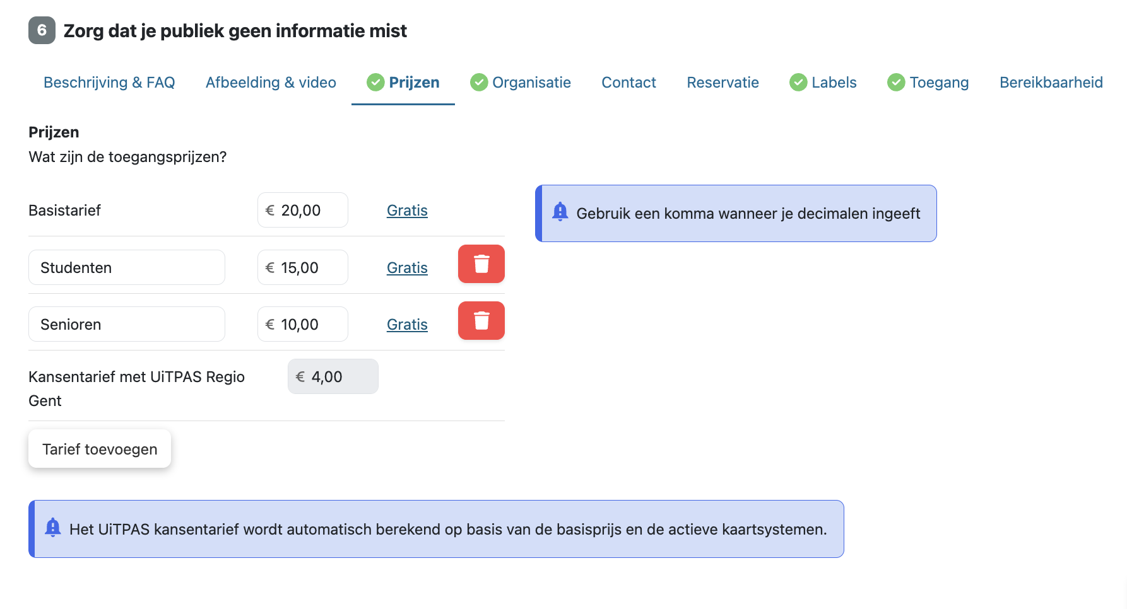The width and height of the screenshot is (1127, 609).
Task: Mark the Studenten tariff as Gratis
Action: 407,268
